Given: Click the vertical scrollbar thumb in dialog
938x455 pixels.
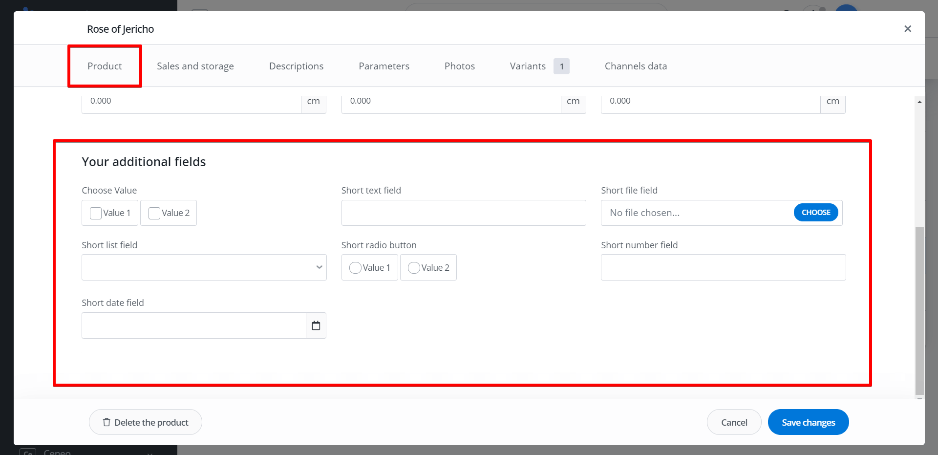Looking at the screenshot, I should pos(919,310).
